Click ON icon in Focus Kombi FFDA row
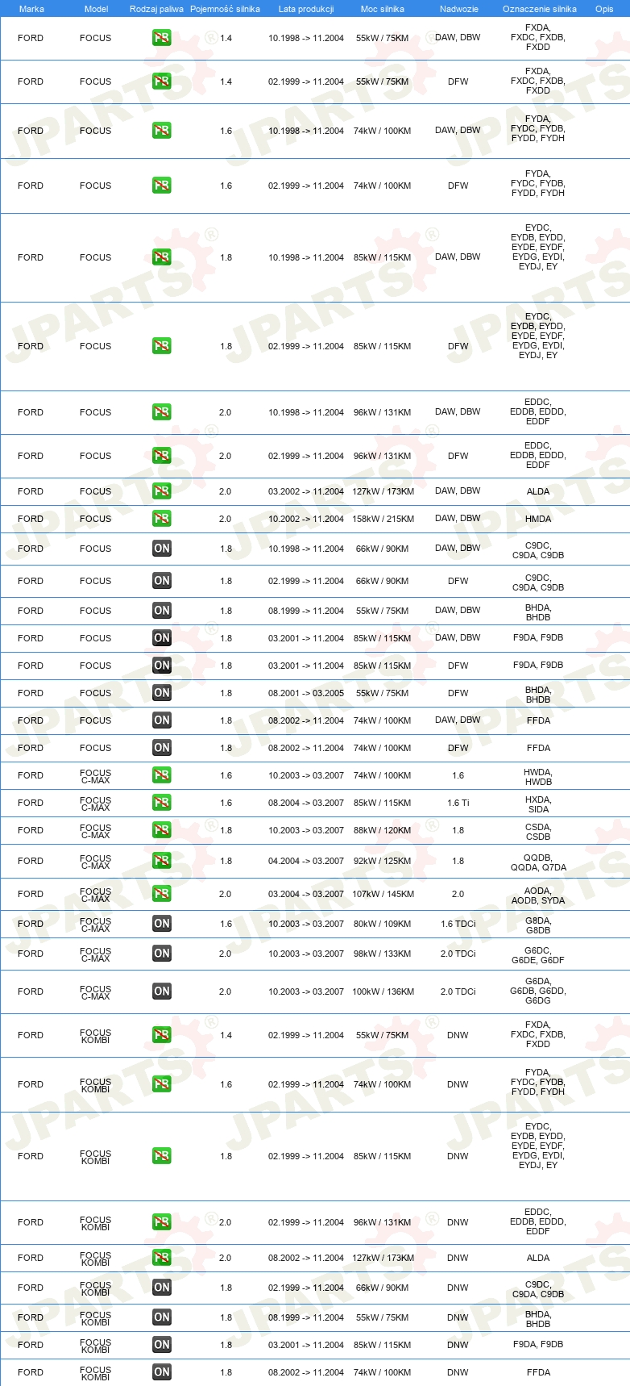The height and width of the screenshot is (1386, 630). click(x=162, y=1372)
